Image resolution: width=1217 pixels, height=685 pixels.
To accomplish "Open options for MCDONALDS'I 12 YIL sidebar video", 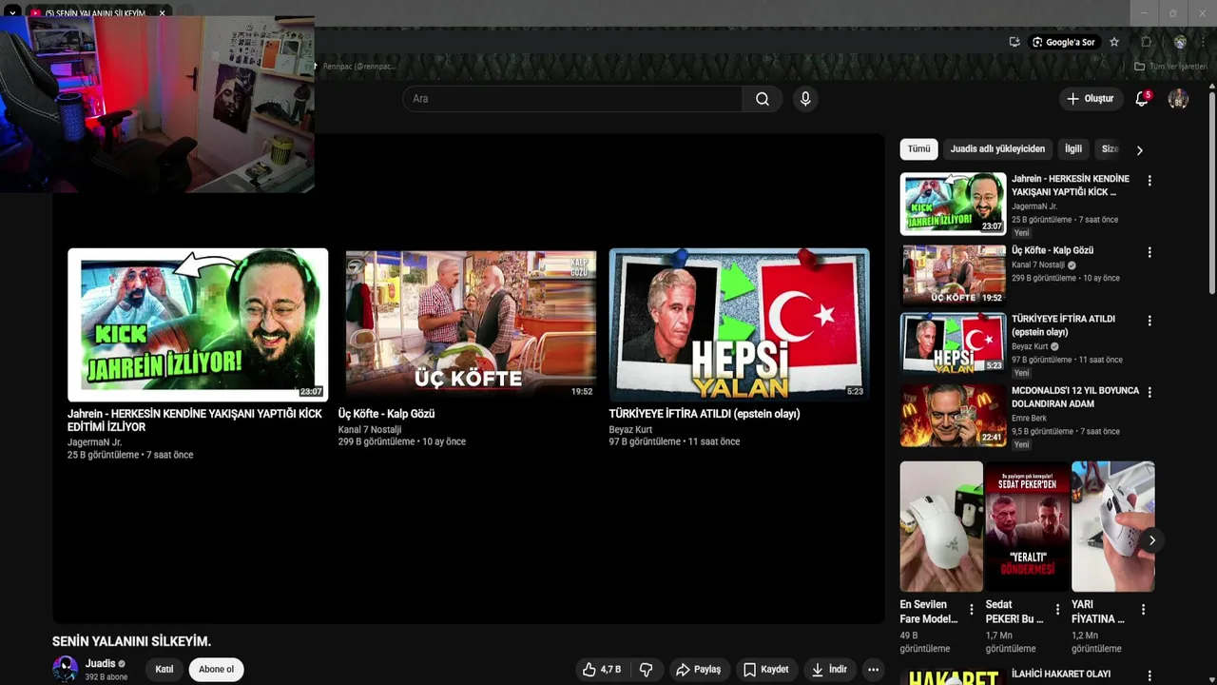I will point(1149,392).
